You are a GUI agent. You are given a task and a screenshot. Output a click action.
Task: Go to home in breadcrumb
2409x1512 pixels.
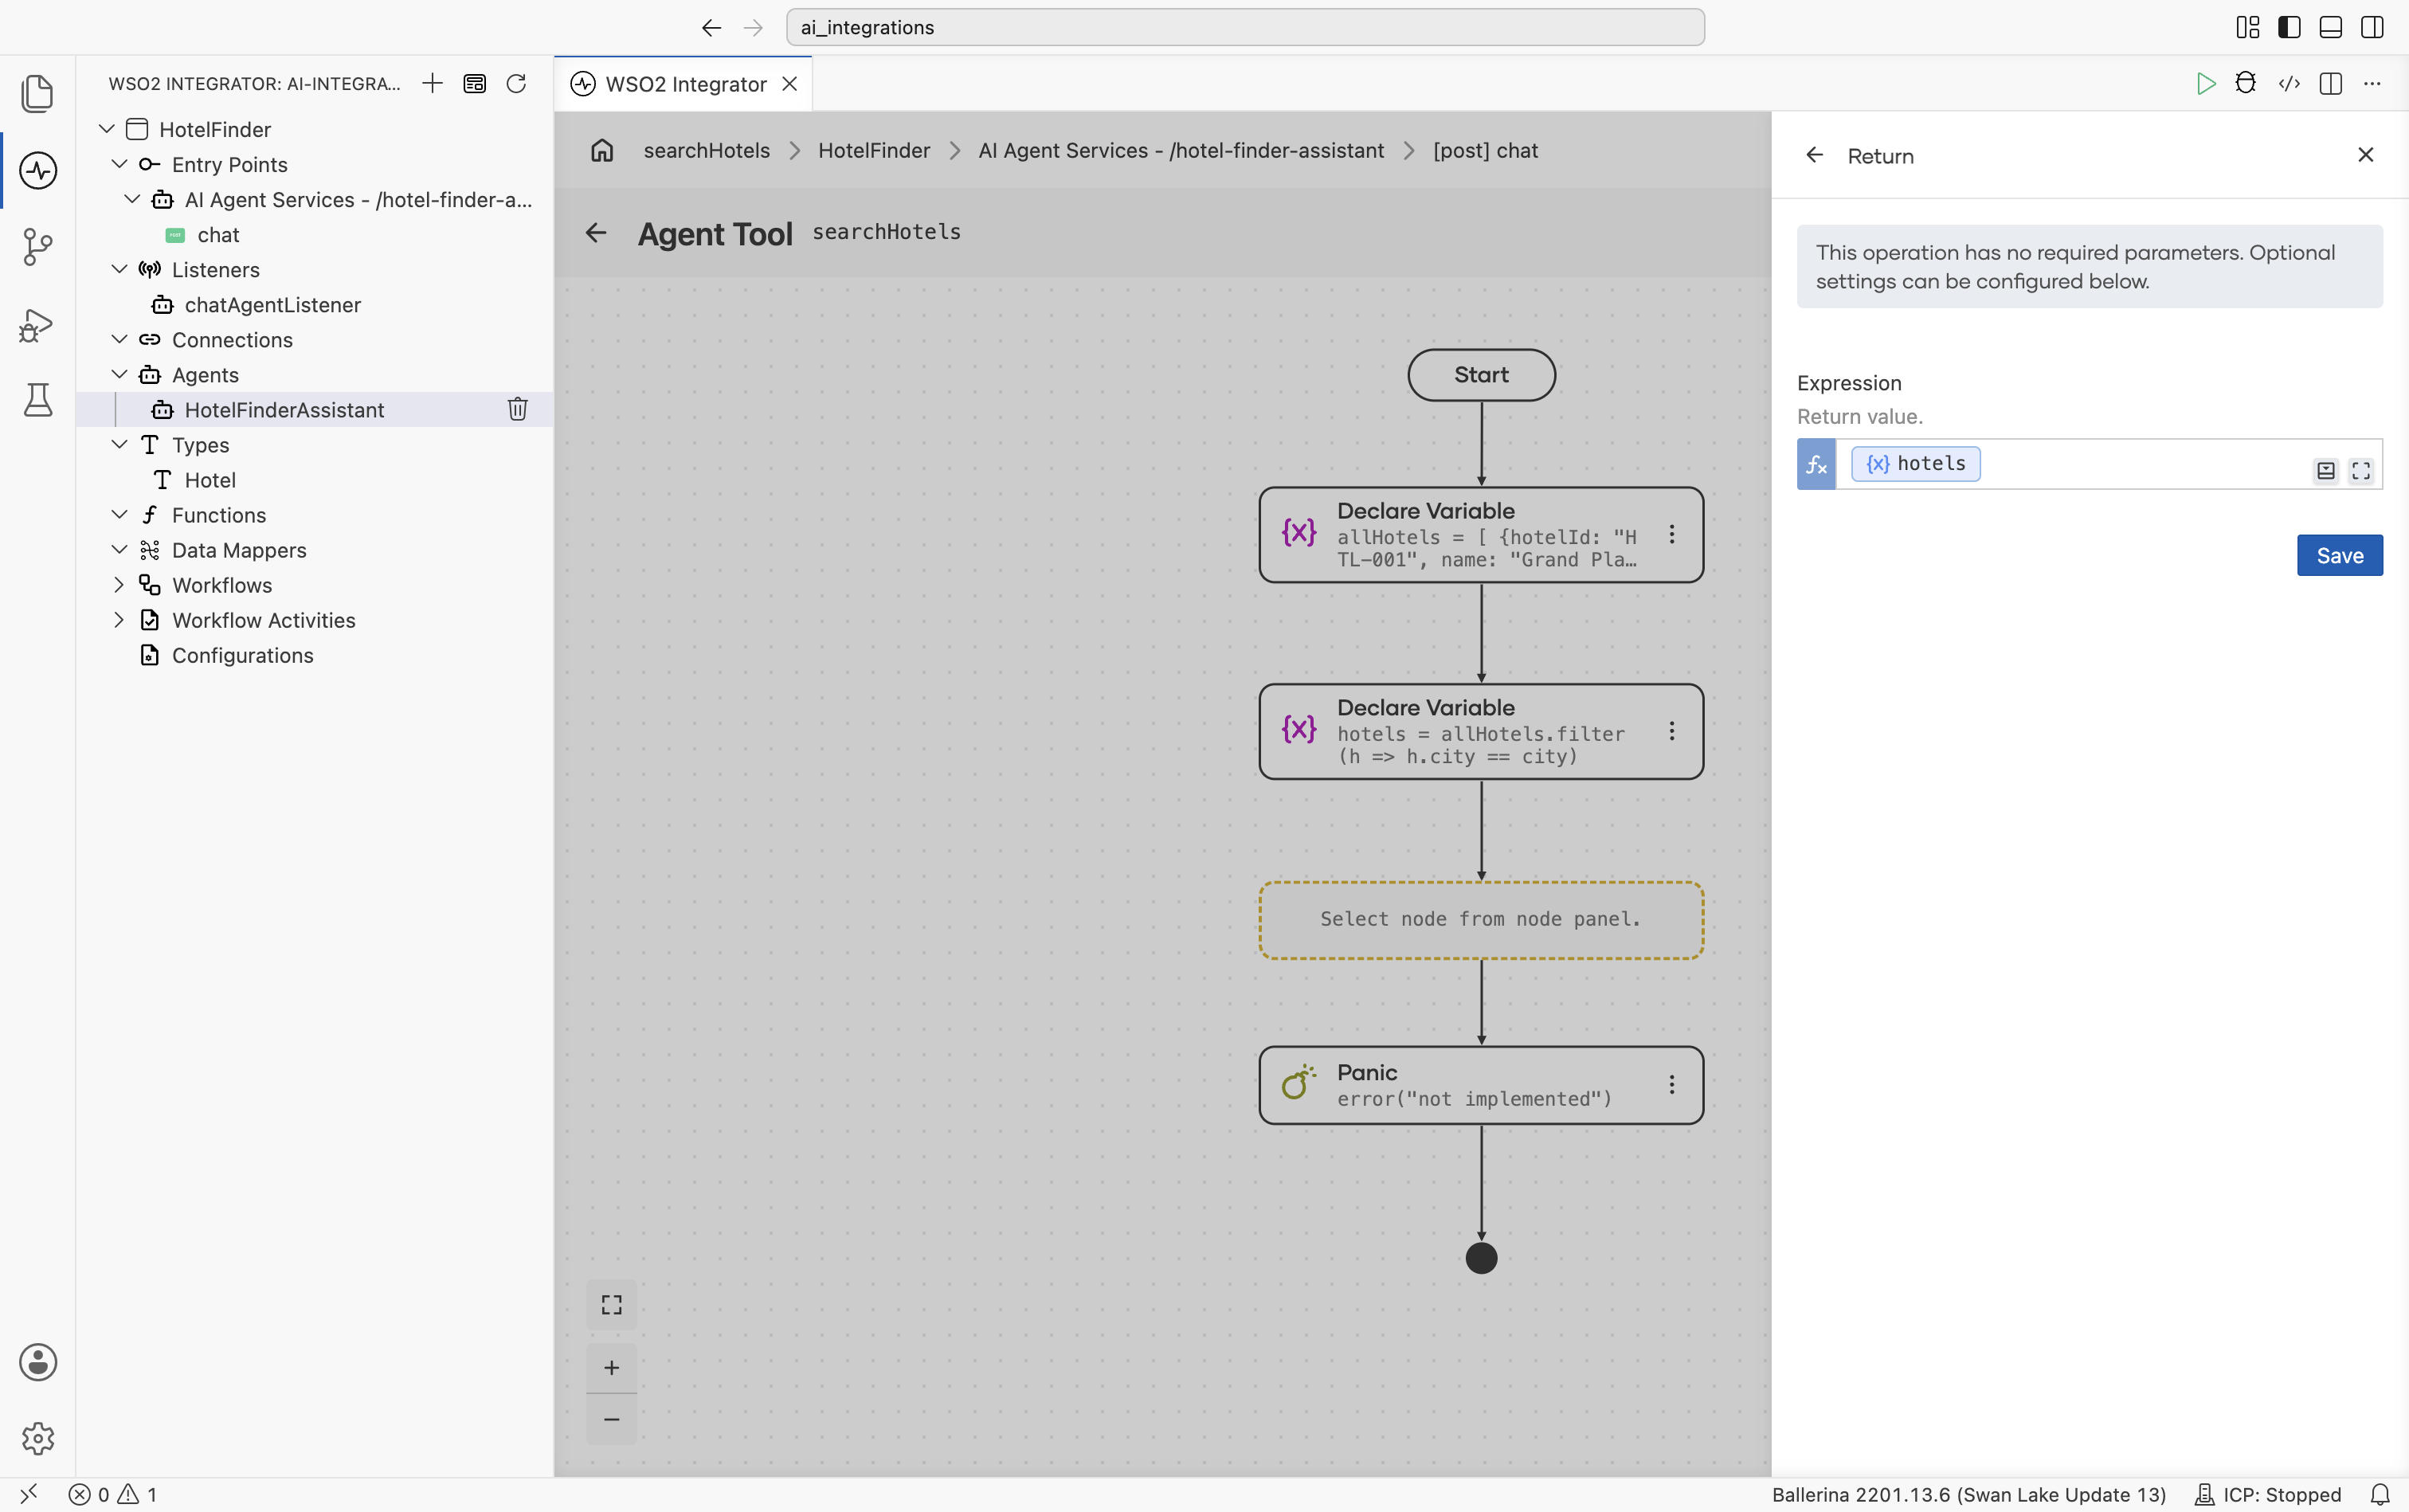(x=602, y=151)
